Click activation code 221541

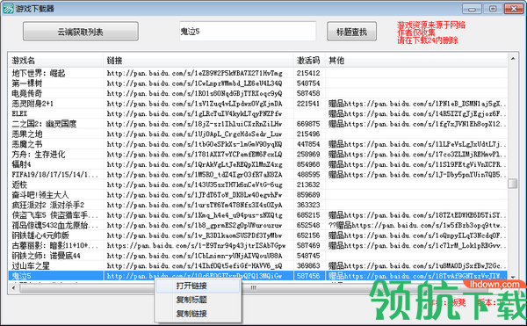point(308,104)
